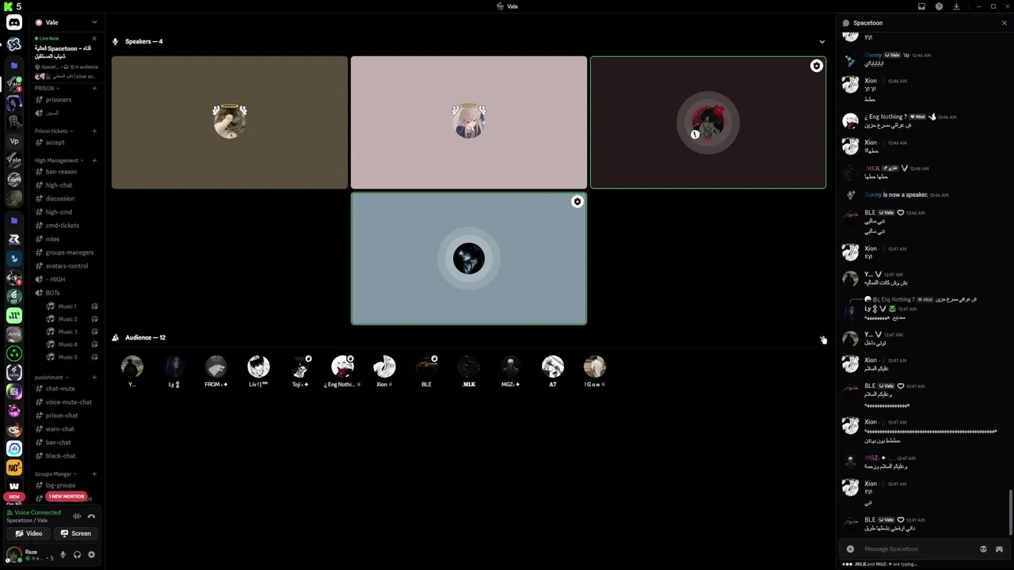
Task: Add channel to PRISON category
Action: tap(94, 88)
